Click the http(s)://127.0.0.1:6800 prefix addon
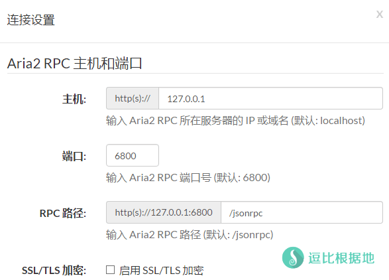Viewport: 389px width, 280px height. 164,212
